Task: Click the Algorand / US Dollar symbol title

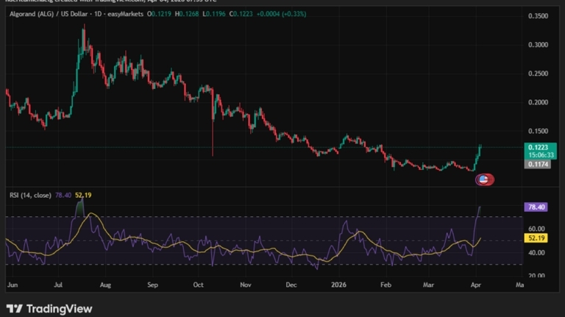Action: tap(49, 14)
